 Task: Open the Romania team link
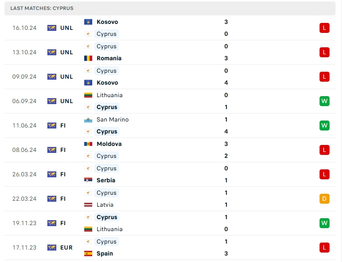[109, 58]
